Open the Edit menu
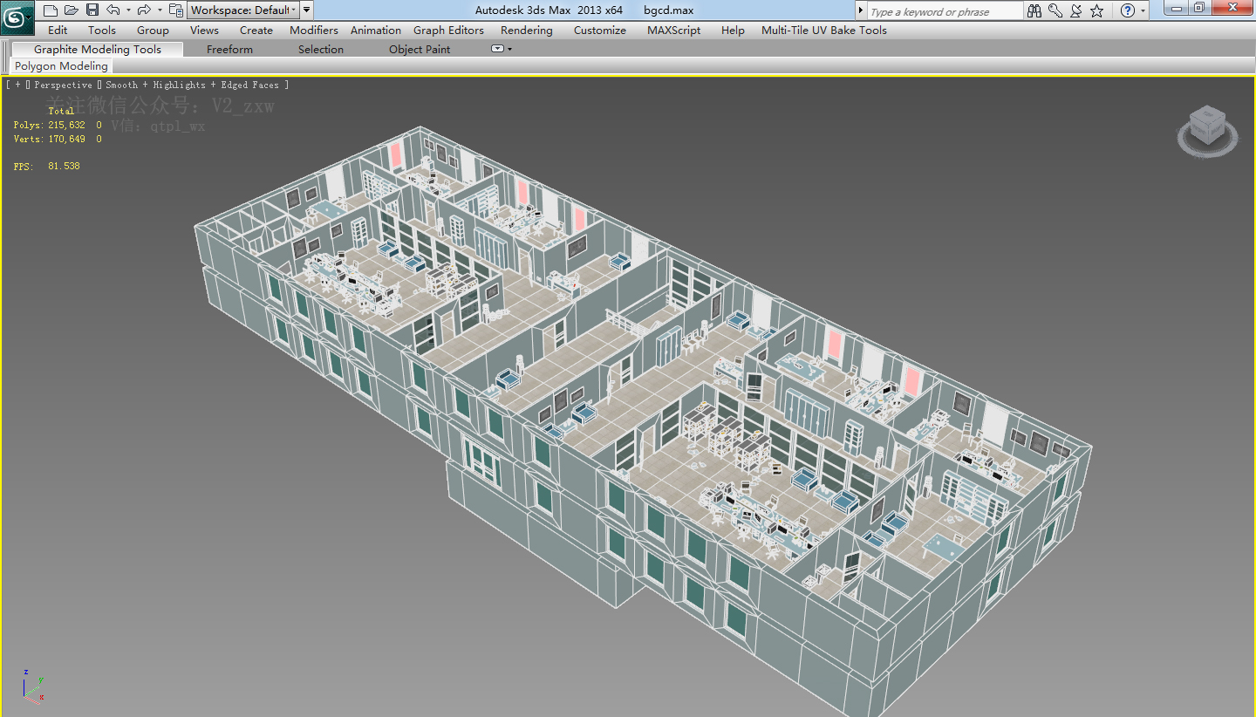Image resolution: width=1256 pixels, height=717 pixels. tap(58, 30)
